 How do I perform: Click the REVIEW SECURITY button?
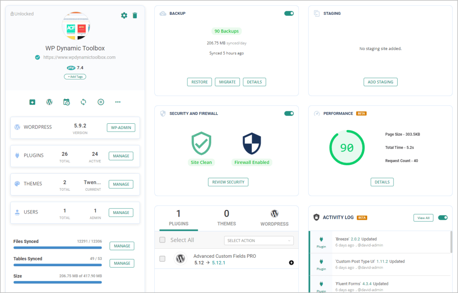coord(228,182)
